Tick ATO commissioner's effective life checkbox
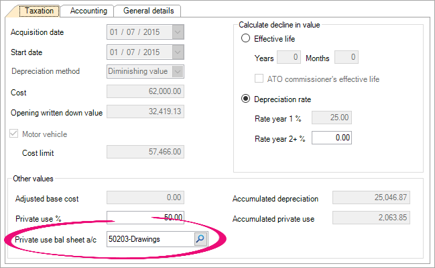 coord(259,79)
